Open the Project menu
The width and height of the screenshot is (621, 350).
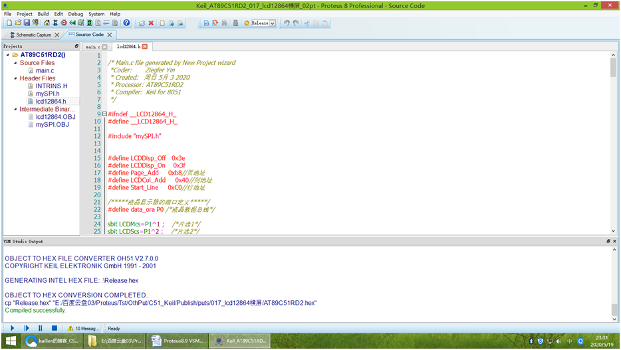24,14
